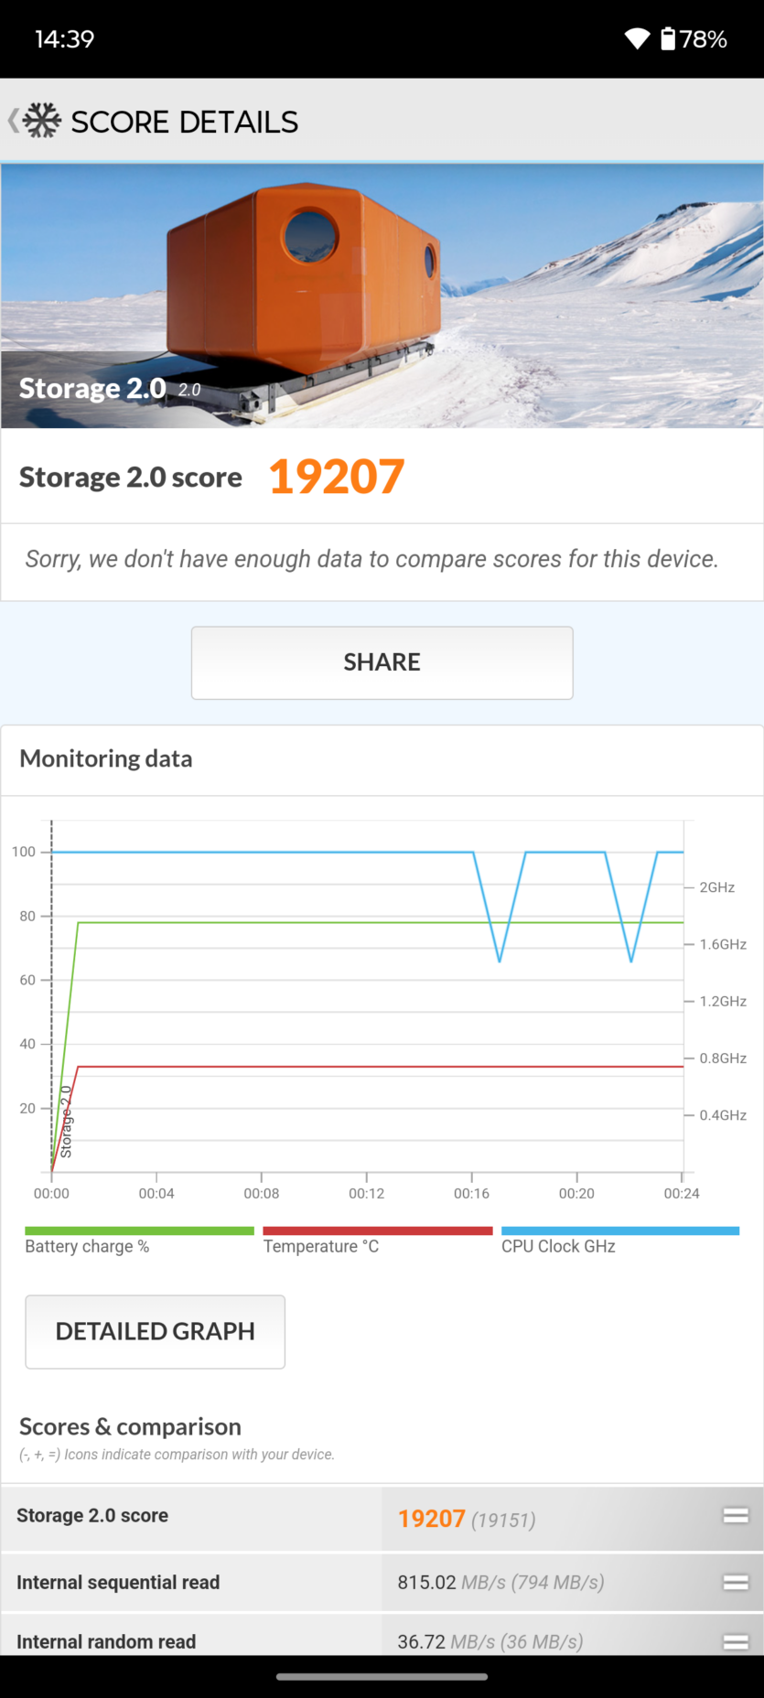The width and height of the screenshot is (764, 1698).
Task: Tap the orange 19207 score value
Action: pos(337,477)
